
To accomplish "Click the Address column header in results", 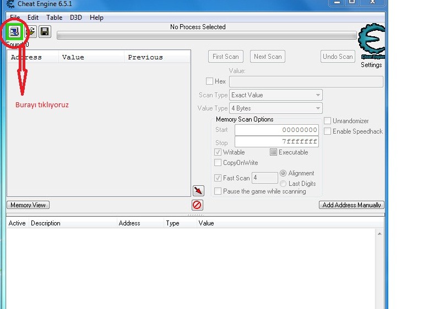I will (33, 57).
